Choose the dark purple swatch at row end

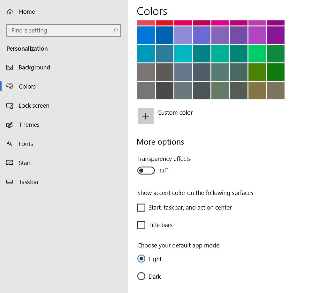276,35
